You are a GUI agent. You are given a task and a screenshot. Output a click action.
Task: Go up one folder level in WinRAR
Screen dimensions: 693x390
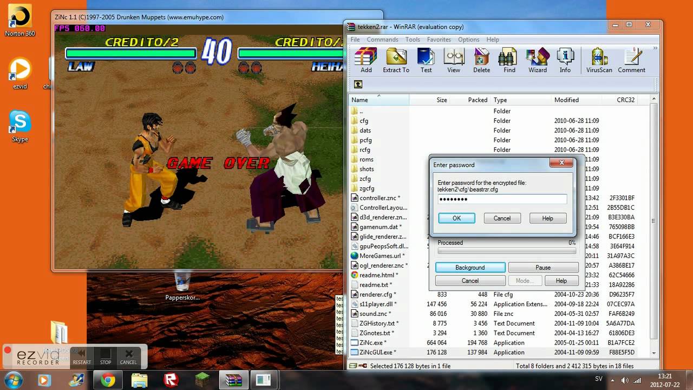click(358, 84)
